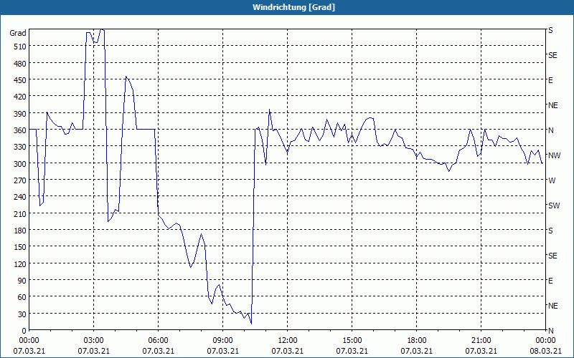Click the "Grad" unit label on left axis

click(x=17, y=33)
